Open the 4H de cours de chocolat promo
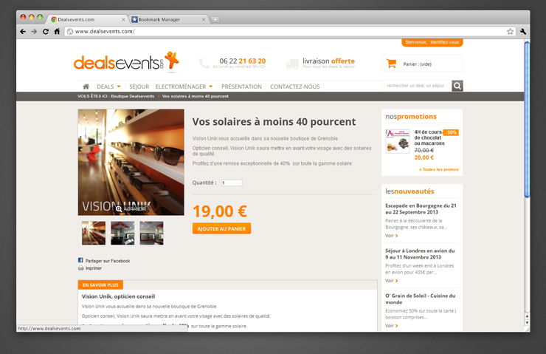Screen dimensions: 546x354 click(x=429, y=137)
